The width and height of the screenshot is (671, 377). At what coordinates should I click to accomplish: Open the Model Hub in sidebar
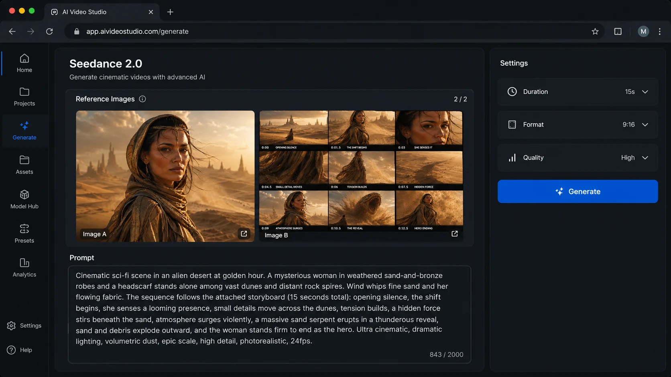pyautogui.click(x=24, y=200)
